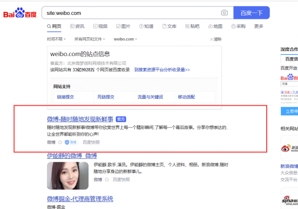Open the 图片 images tab

coord(123,26)
